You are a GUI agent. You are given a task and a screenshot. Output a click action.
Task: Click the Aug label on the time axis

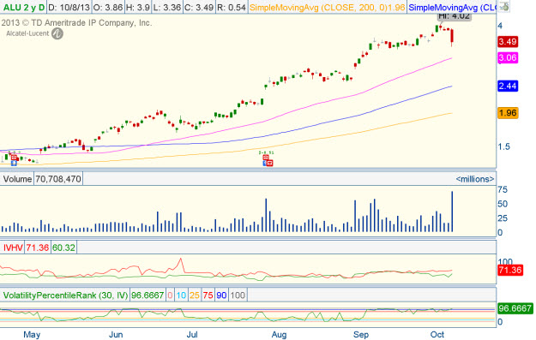click(x=280, y=335)
